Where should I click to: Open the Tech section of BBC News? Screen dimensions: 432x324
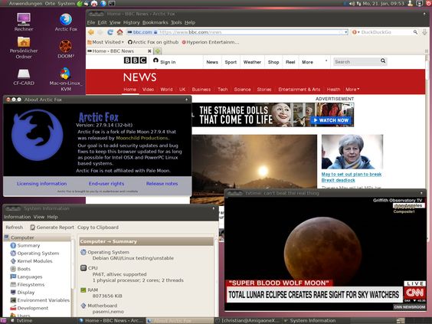tap(223, 90)
